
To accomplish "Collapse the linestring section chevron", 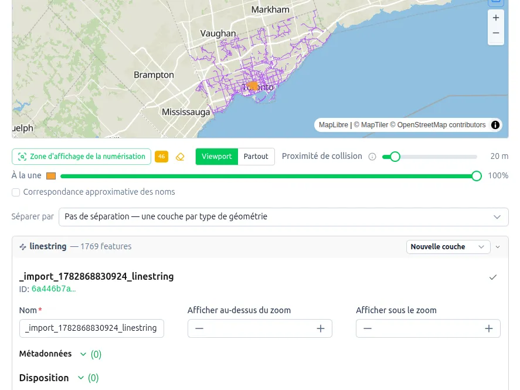I will click(498, 247).
